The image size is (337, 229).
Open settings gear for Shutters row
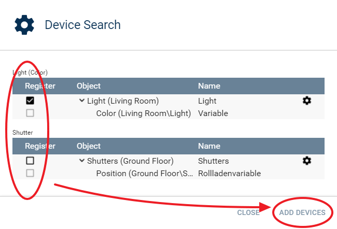(x=307, y=161)
